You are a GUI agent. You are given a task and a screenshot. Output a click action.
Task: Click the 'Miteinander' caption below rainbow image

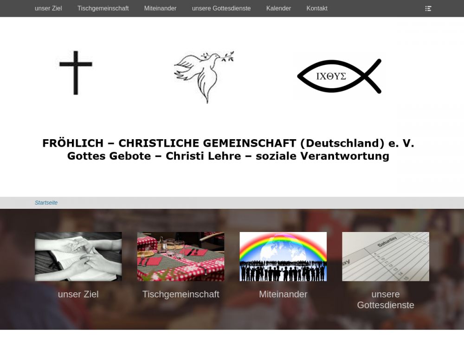point(283,294)
